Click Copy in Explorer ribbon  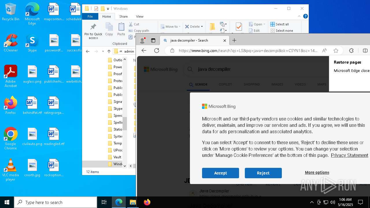pos(109,29)
